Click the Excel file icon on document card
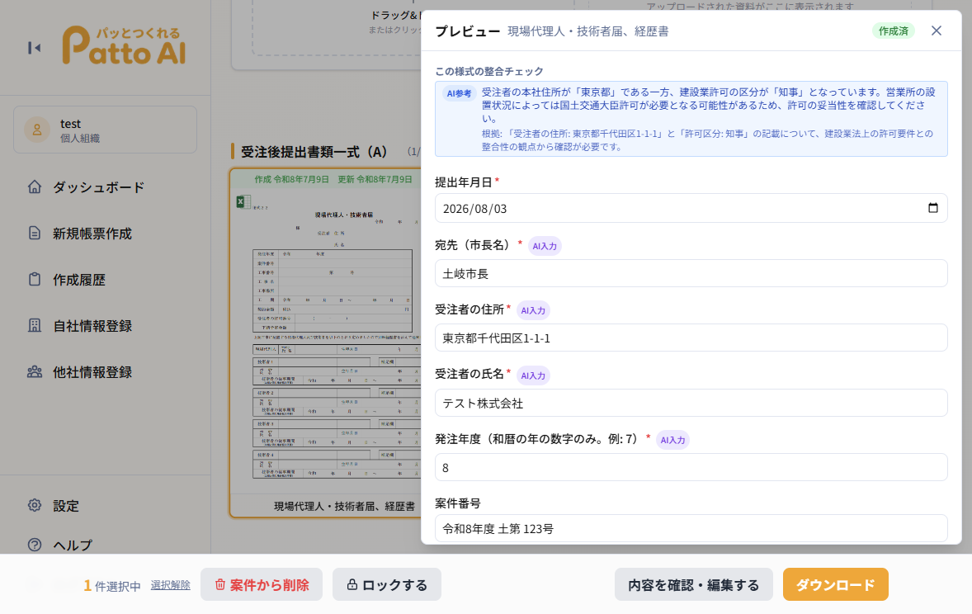The height and width of the screenshot is (614, 972). coord(243,201)
